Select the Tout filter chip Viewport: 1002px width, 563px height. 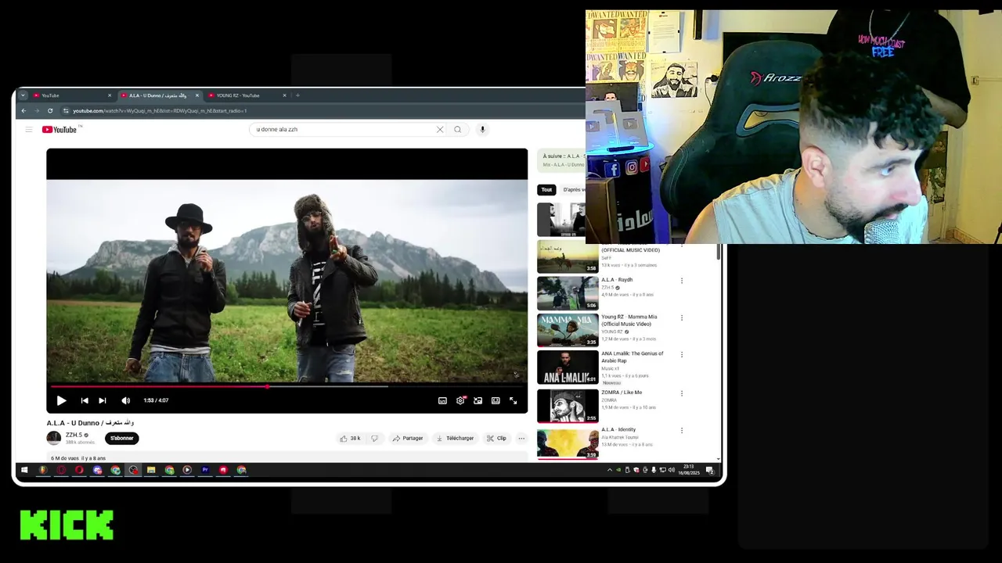tap(546, 190)
